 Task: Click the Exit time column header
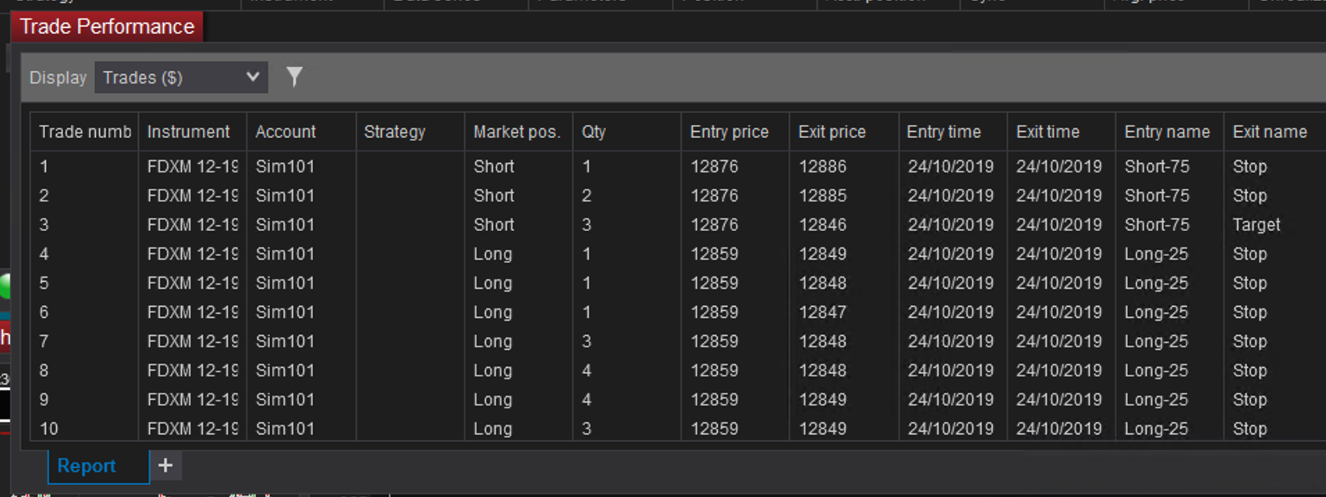click(x=1048, y=132)
